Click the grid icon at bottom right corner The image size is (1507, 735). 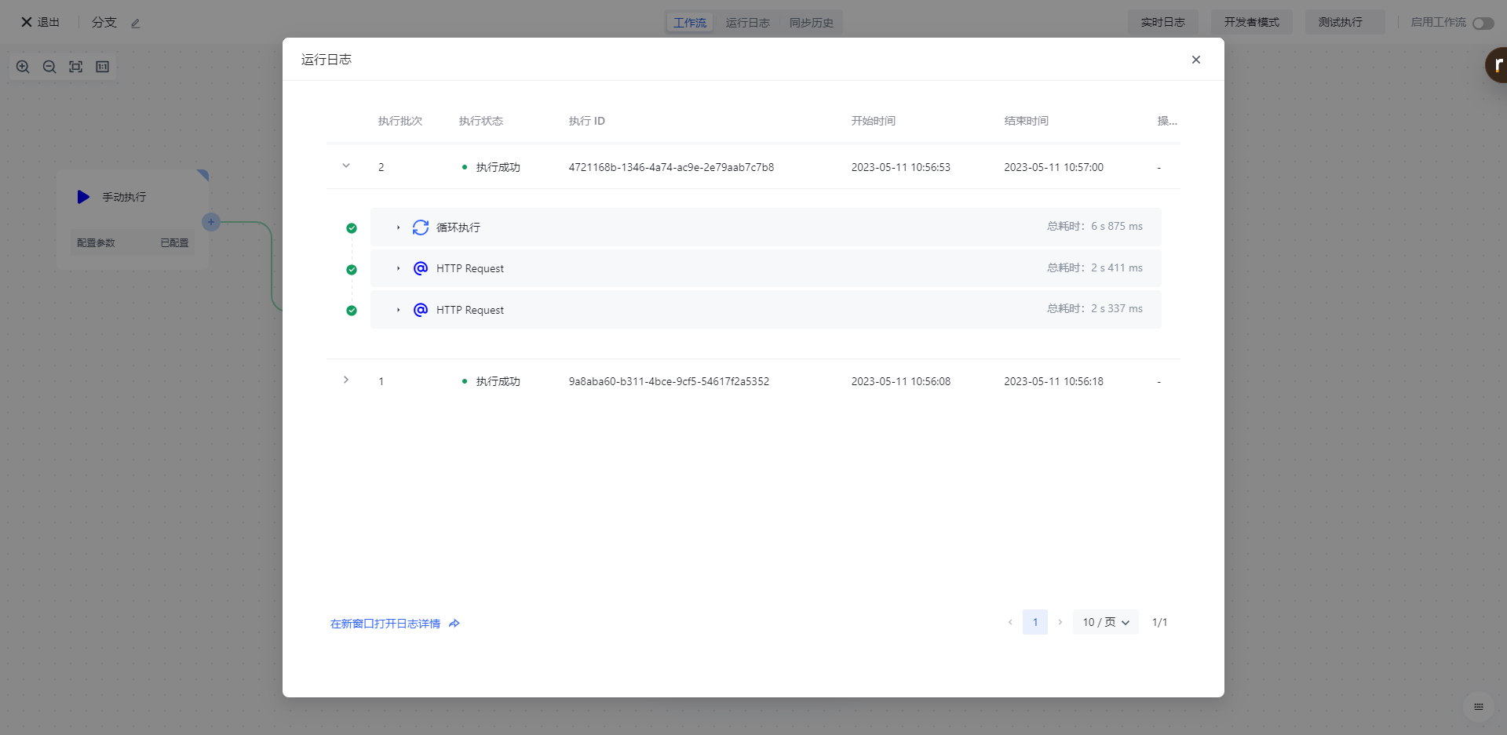1478,707
